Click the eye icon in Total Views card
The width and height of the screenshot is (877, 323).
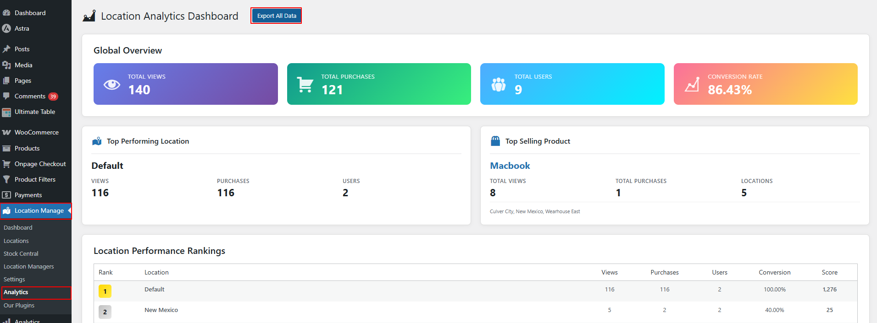click(112, 84)
